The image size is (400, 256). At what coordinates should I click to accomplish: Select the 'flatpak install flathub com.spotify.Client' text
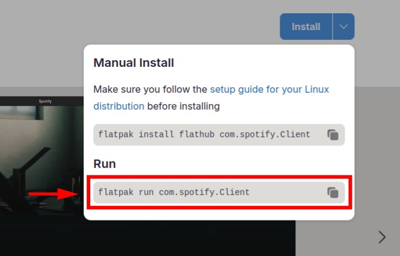[204, 134]
